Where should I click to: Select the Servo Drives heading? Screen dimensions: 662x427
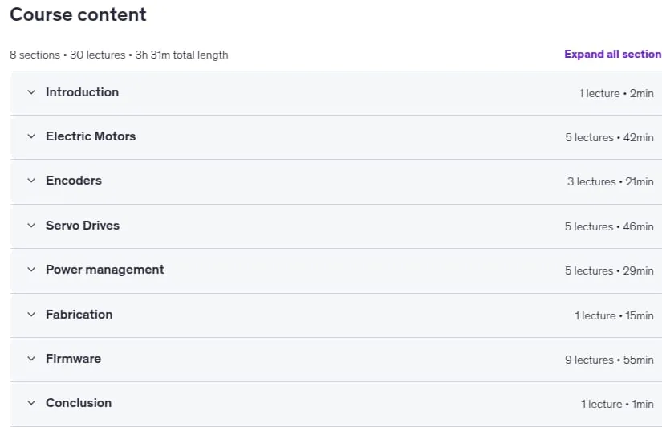83,226
